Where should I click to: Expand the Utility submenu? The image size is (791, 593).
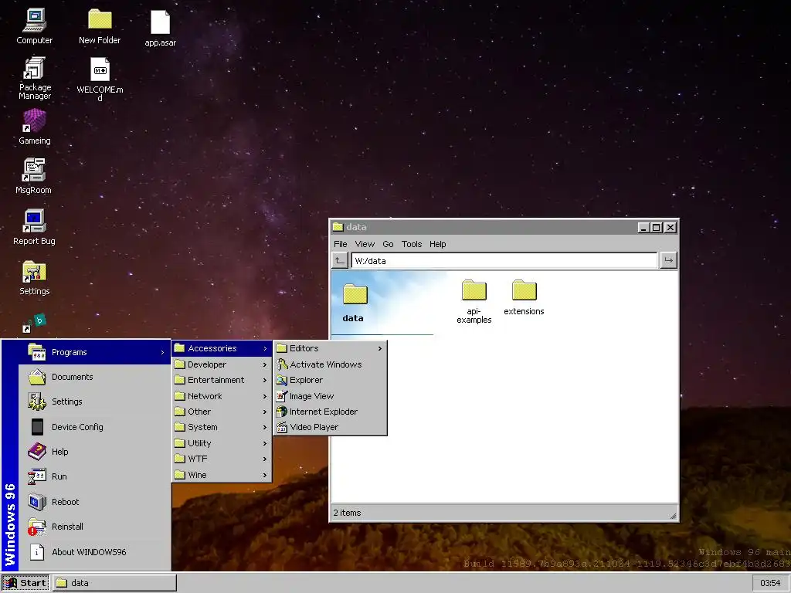pos(222,443)
